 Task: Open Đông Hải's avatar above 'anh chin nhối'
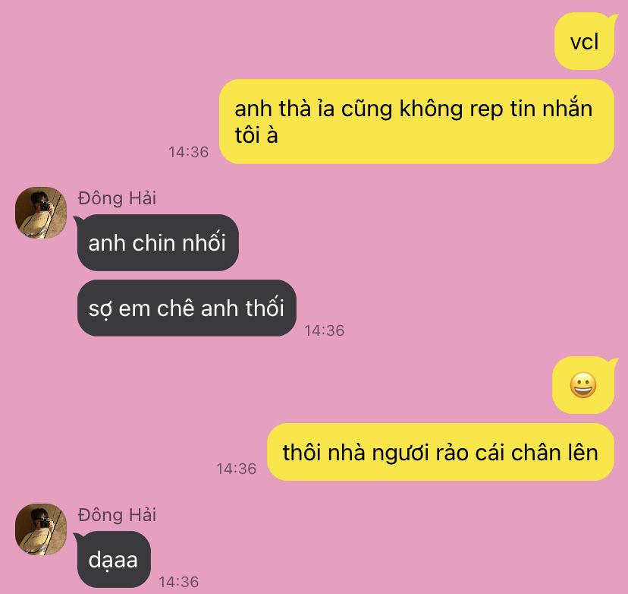[41, 213]
